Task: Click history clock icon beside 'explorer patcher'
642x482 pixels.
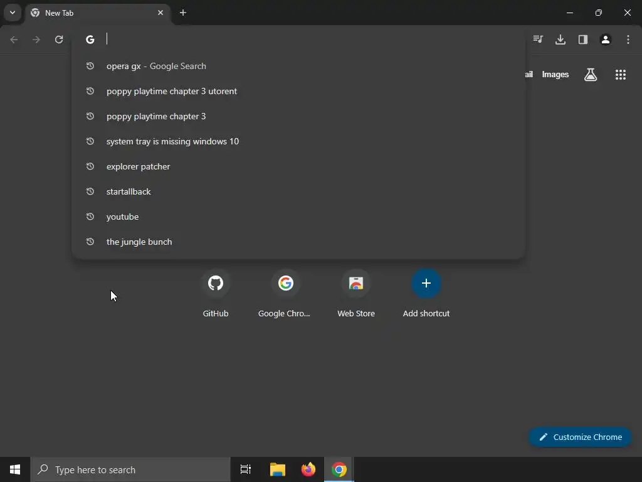Action: 90,166
